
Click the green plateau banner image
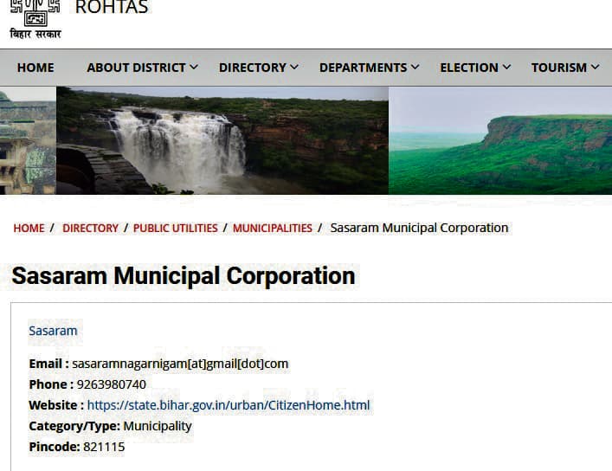[500, 140]
